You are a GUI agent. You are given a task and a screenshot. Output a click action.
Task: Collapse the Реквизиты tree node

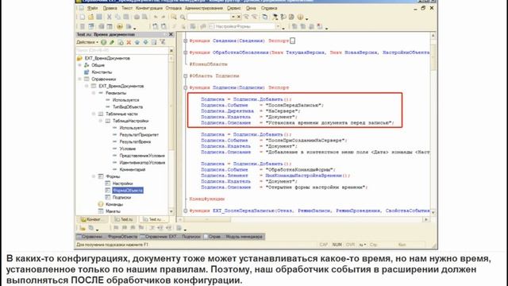tap(94, 93)
